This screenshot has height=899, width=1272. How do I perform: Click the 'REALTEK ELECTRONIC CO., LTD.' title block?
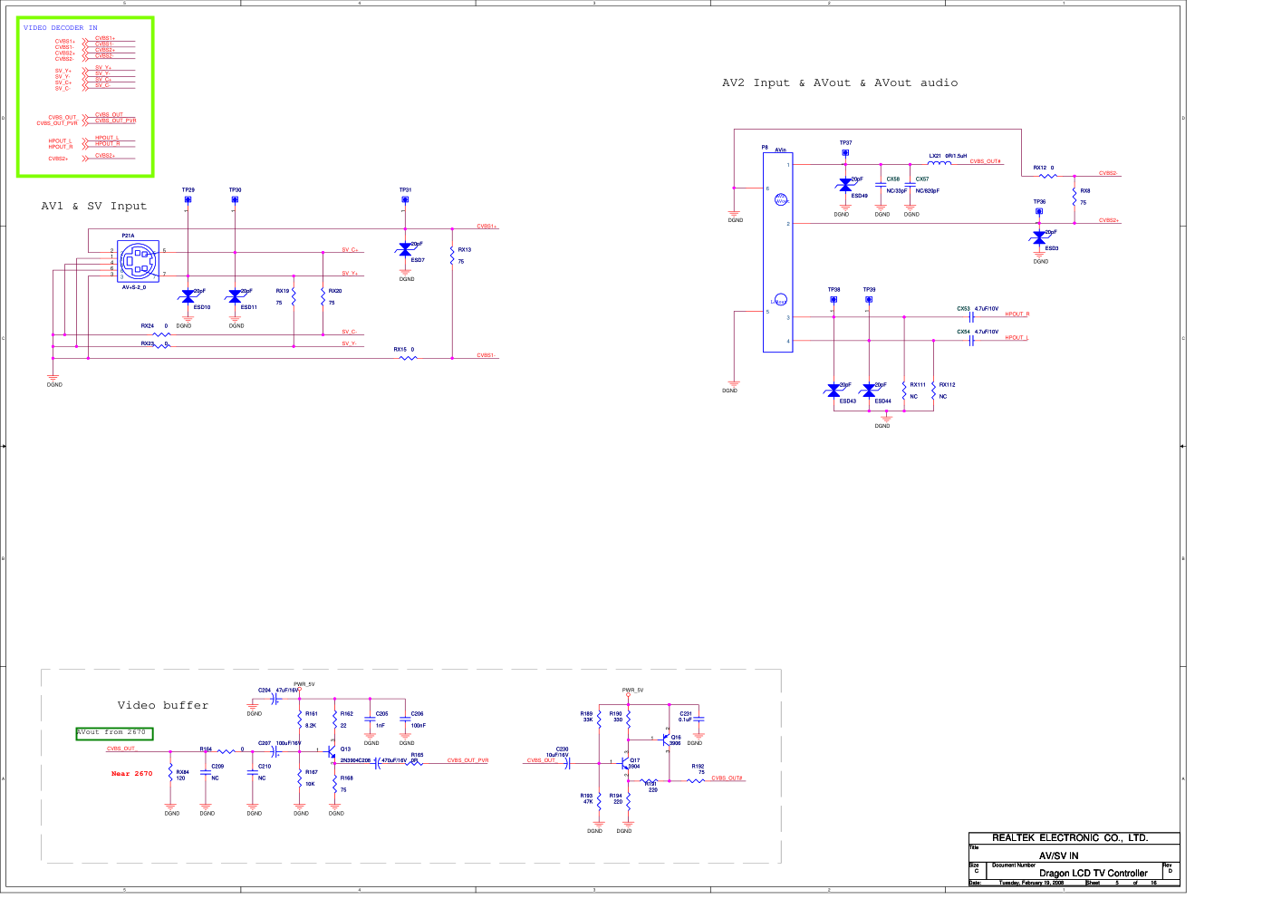click(1070, 838)
